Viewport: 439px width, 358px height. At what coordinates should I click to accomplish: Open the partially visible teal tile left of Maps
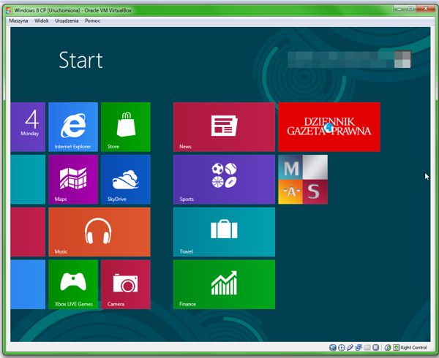point(28,180)
